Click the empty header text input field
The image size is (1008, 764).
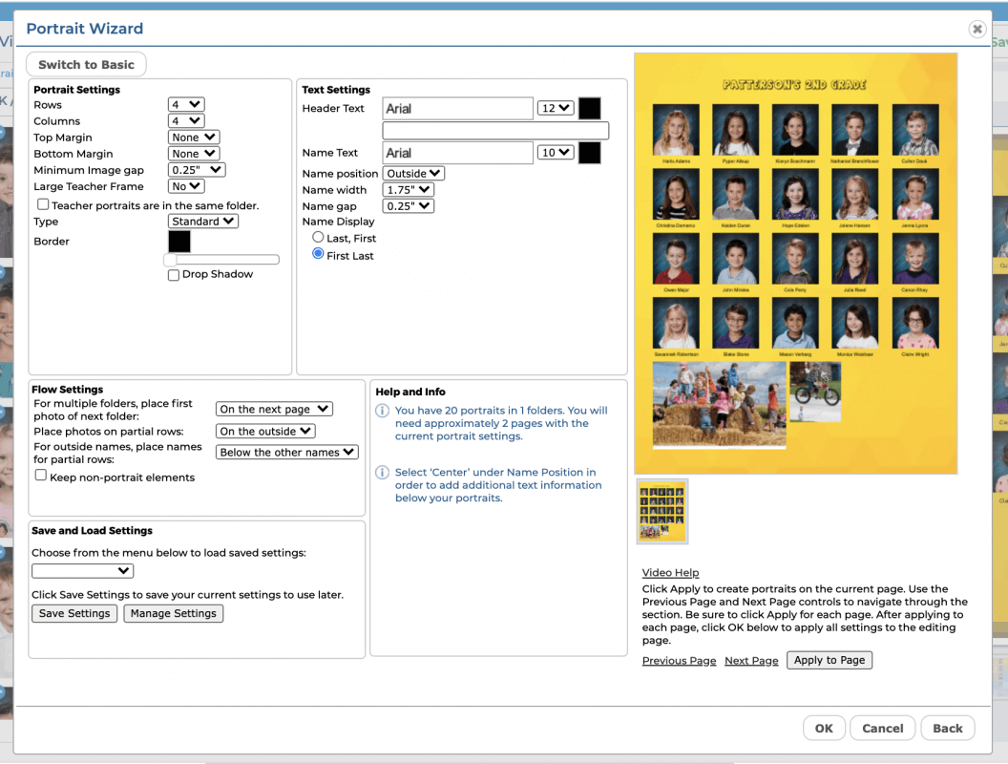tap(495, 131)
